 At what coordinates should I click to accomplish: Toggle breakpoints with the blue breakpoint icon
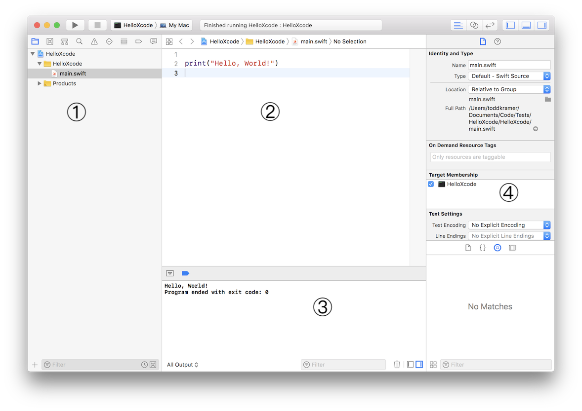click(x=186, y=273)
